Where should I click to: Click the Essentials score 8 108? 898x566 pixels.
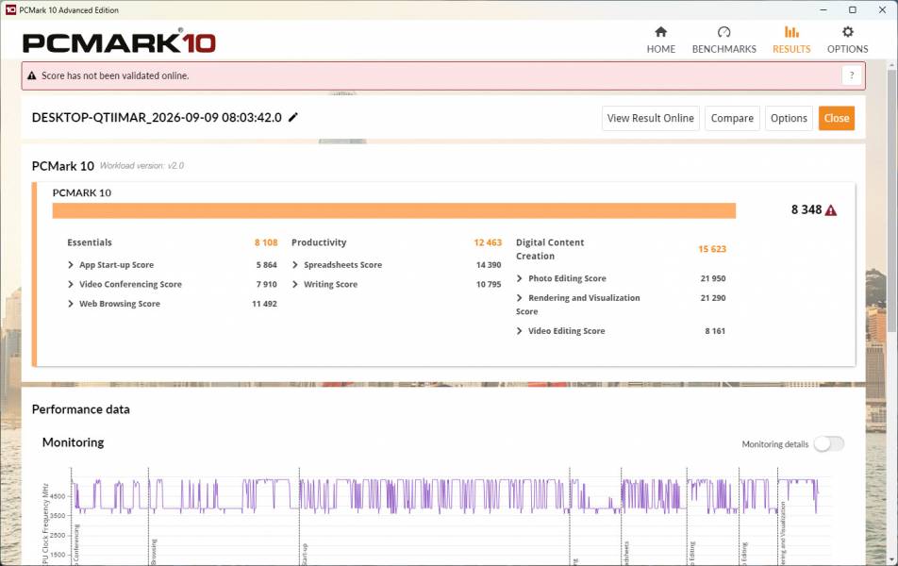(266, 242)
